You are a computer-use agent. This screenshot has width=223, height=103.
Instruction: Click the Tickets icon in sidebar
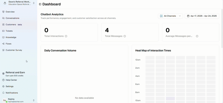[3, 31]
